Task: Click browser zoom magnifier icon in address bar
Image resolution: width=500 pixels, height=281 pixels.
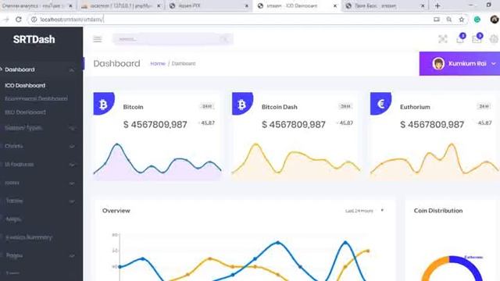Action: 449,20
